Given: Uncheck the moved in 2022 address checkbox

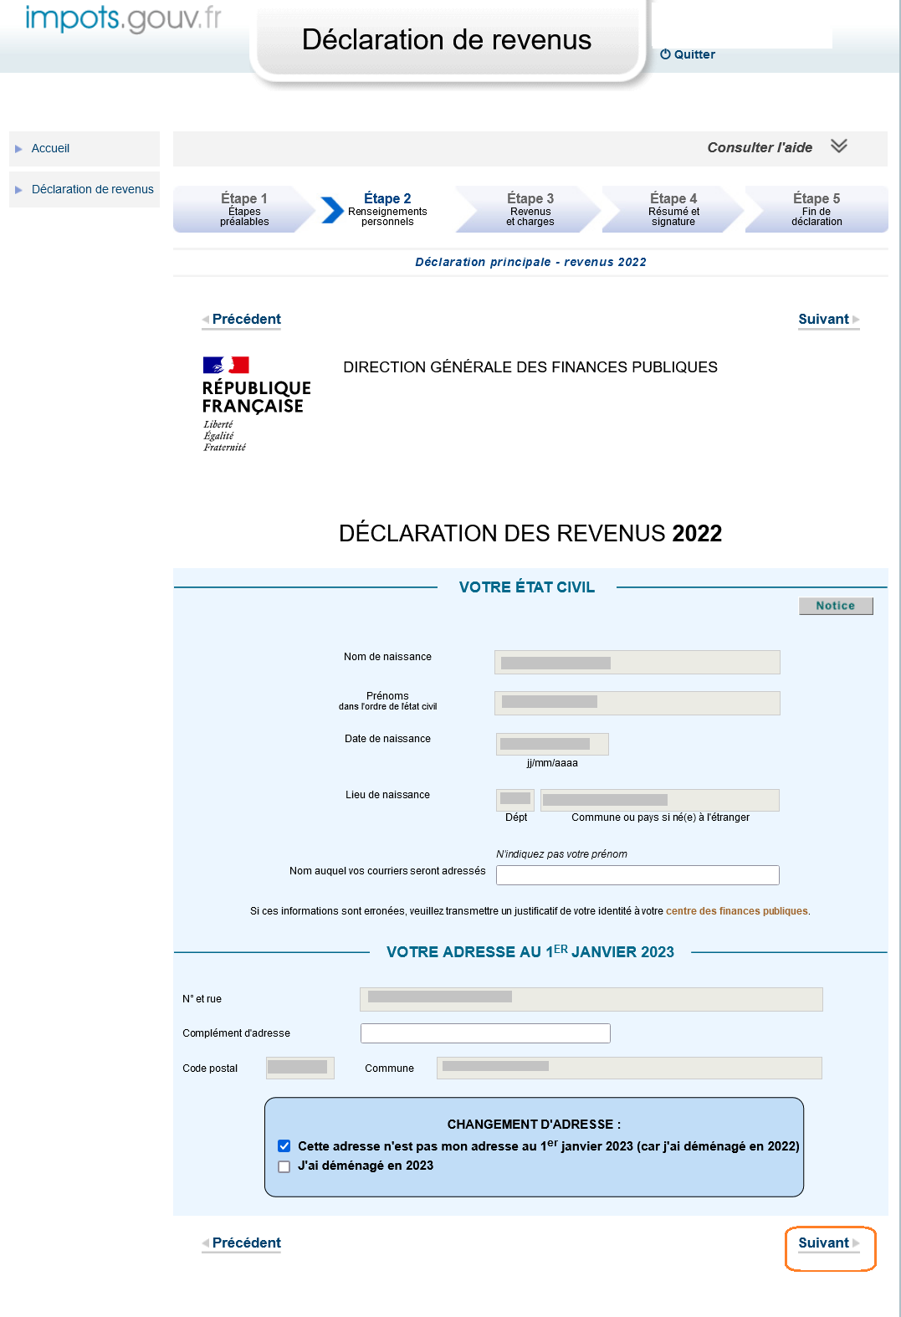Looking at the screenshot, I should tap(284, 1146).
